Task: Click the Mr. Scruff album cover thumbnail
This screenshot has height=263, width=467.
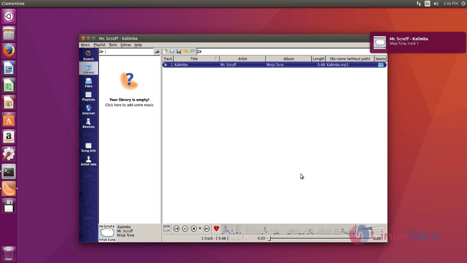Action: point(107,233)
